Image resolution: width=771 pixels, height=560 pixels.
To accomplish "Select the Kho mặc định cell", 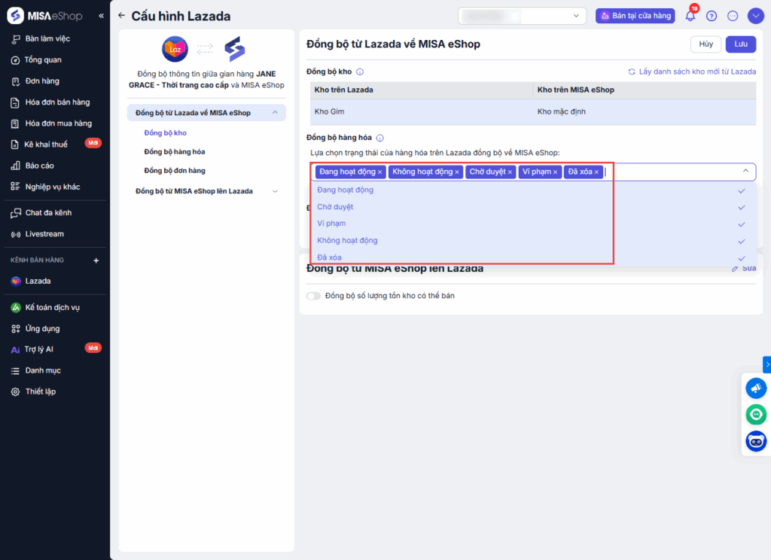I will (x=645, y=111).
